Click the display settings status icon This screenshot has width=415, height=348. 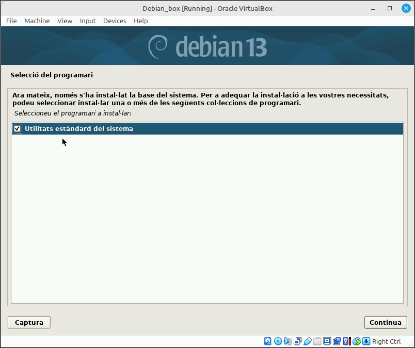[327, 341]
